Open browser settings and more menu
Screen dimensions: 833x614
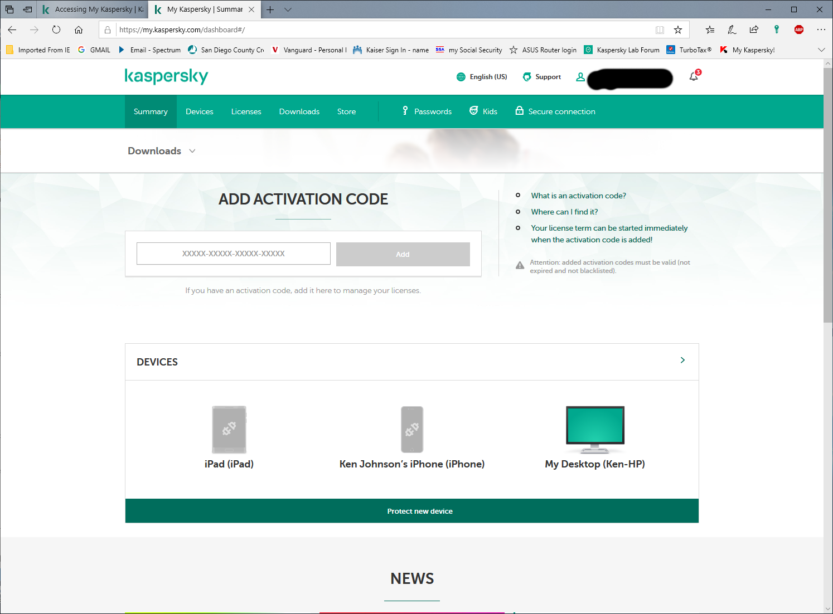(821, 30)
